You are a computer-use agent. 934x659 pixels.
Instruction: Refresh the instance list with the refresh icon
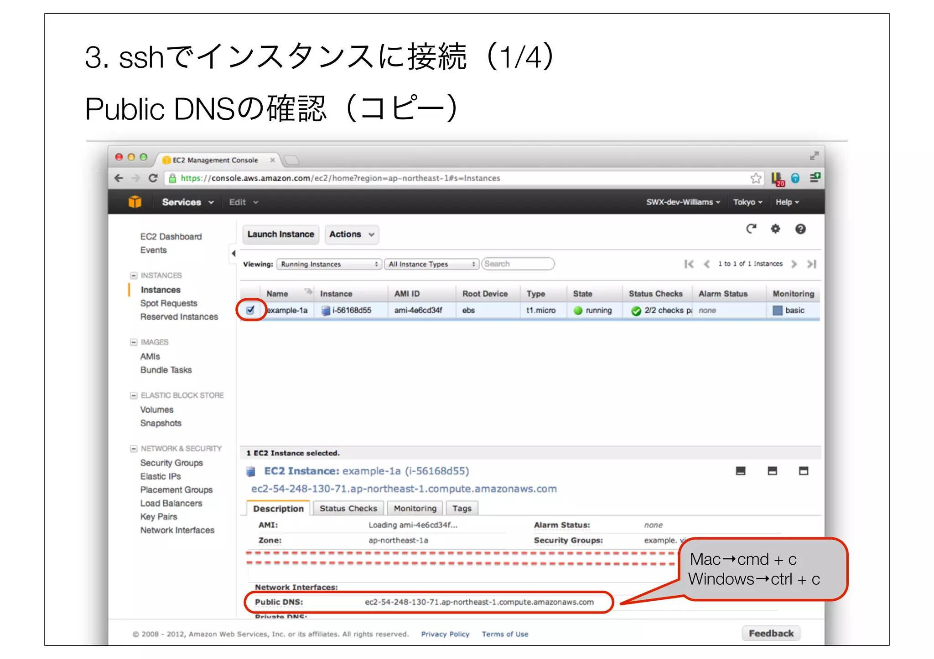coord(751,229)
